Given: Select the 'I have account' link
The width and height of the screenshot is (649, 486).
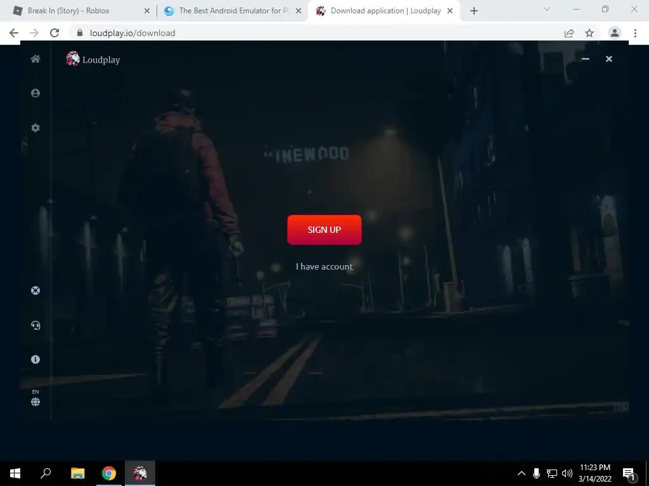Looking at the screenshot, I should (324, 266).
